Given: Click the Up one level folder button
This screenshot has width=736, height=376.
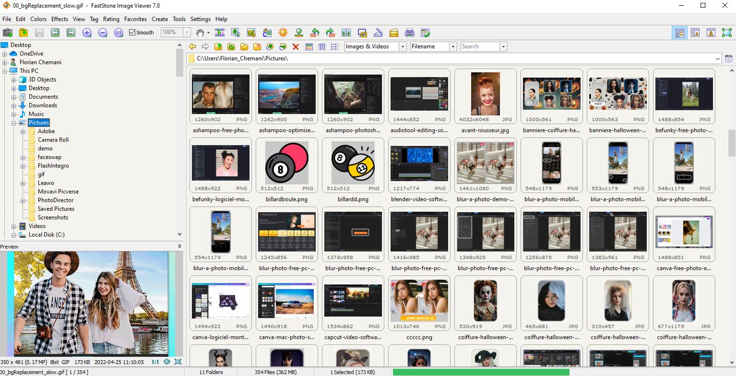Looking at the screenshot, I should point(218,46).
